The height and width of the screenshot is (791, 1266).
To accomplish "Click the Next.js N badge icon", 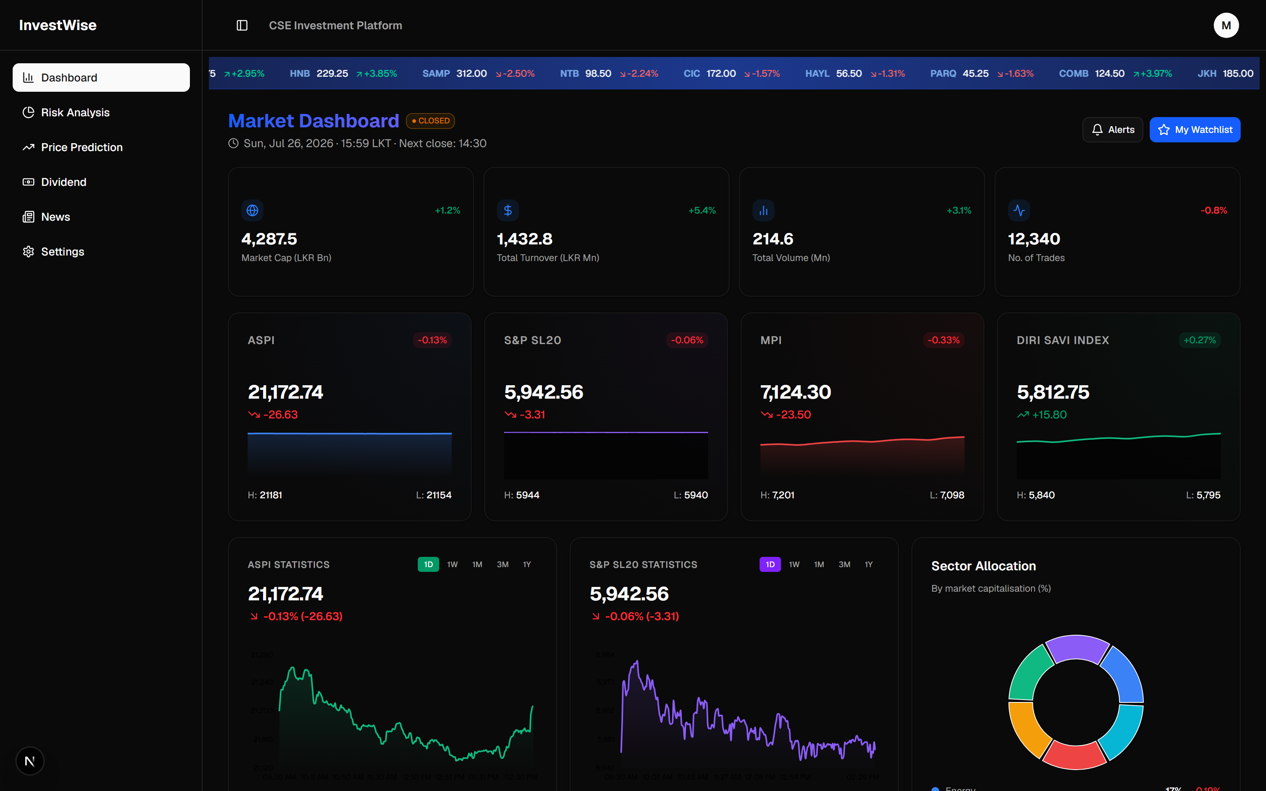I will (x=30, y=761).
